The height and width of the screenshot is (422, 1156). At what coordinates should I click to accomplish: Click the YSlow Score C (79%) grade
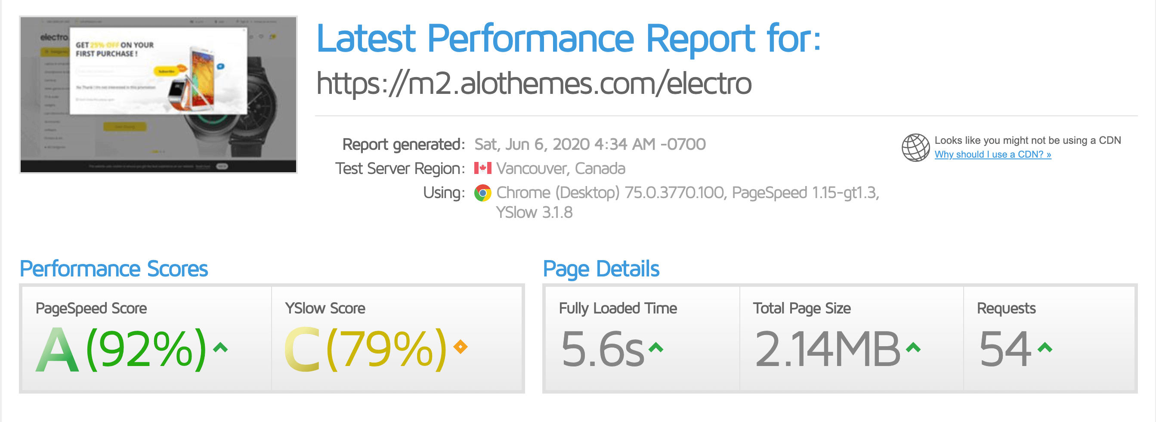(x=366, y=349)
